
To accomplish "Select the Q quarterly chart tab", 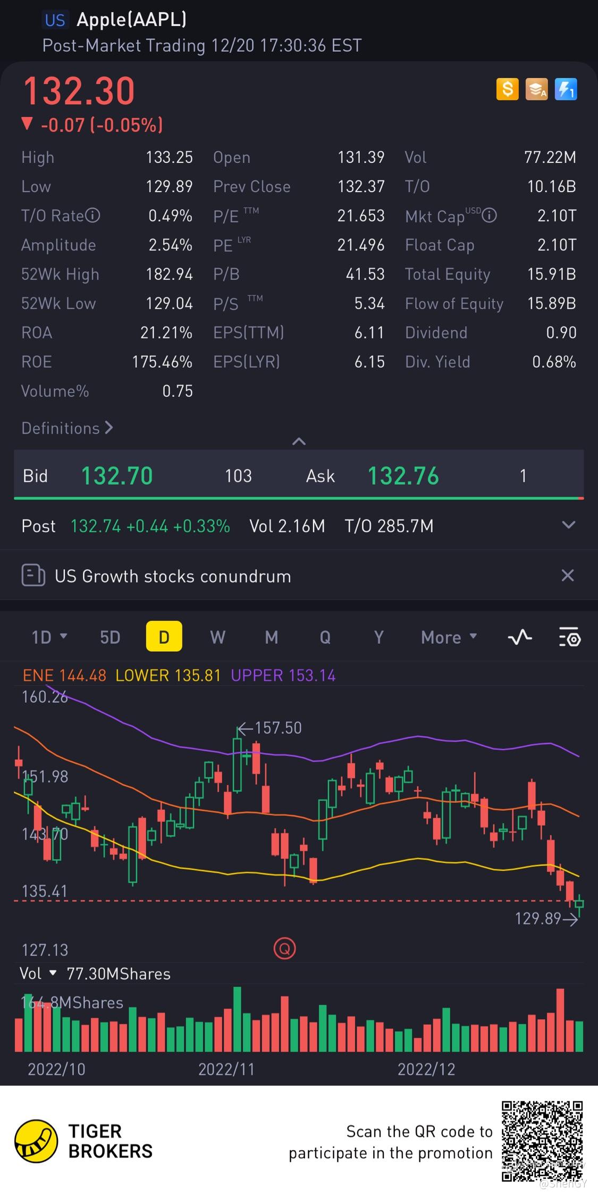I will coord(325,637).
